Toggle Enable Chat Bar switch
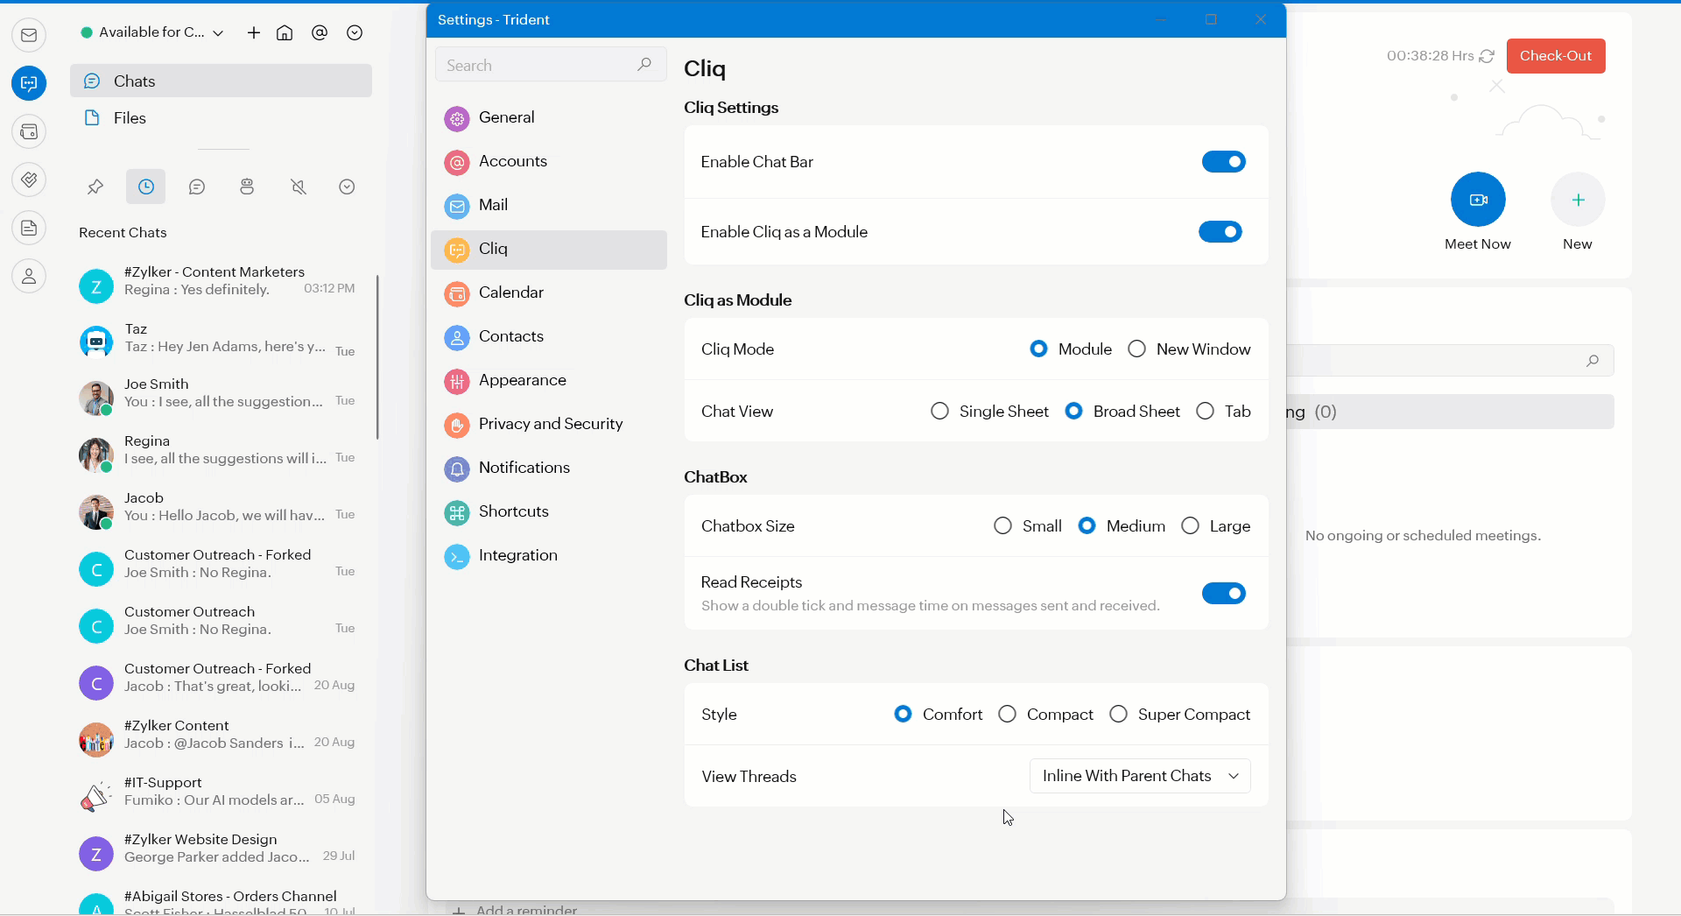The image size is (1681, 916). [x=1224, y=162]
